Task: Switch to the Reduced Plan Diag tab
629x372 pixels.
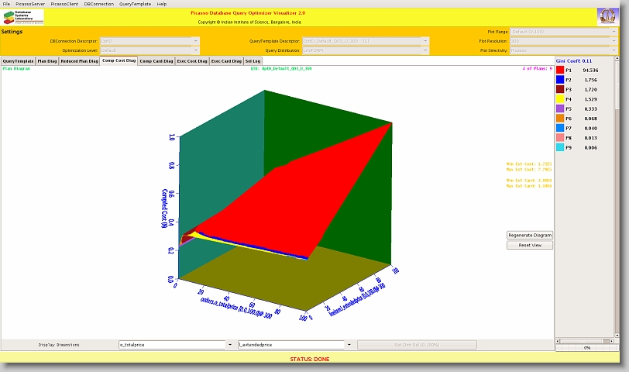Action: click(x=79, y=60)
